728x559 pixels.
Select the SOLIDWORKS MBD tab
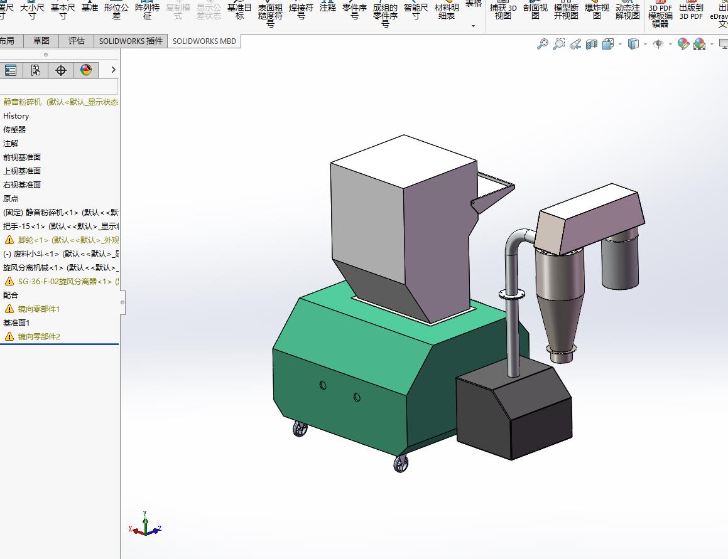[x=204, y=41]
